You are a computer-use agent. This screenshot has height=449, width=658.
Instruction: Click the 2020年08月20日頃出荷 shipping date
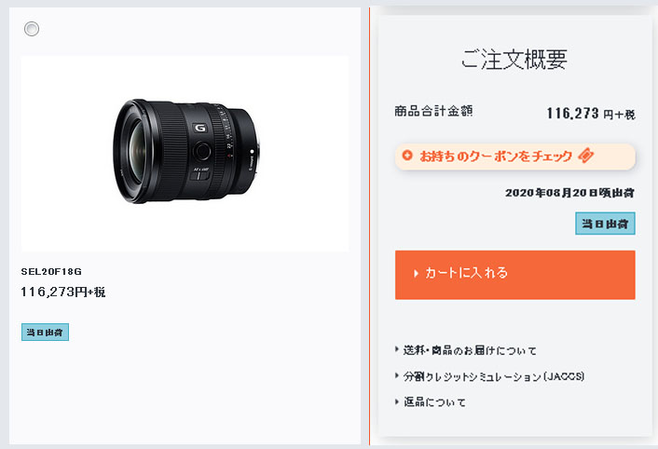569,193
